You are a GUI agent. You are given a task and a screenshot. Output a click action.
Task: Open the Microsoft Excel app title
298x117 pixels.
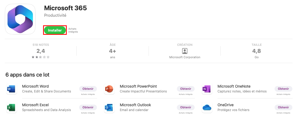[35, 105]
